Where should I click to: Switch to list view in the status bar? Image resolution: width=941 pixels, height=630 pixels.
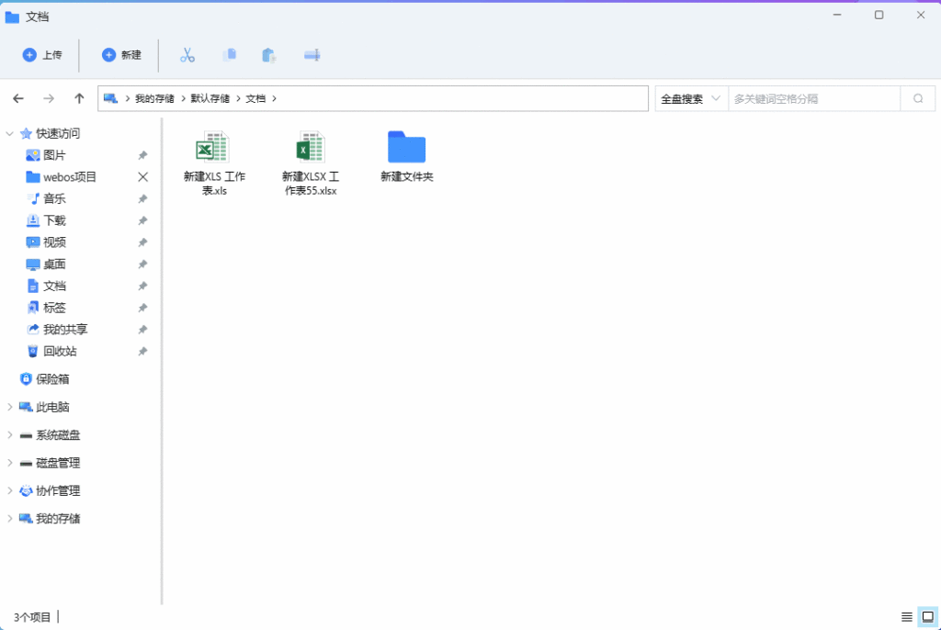906,616
